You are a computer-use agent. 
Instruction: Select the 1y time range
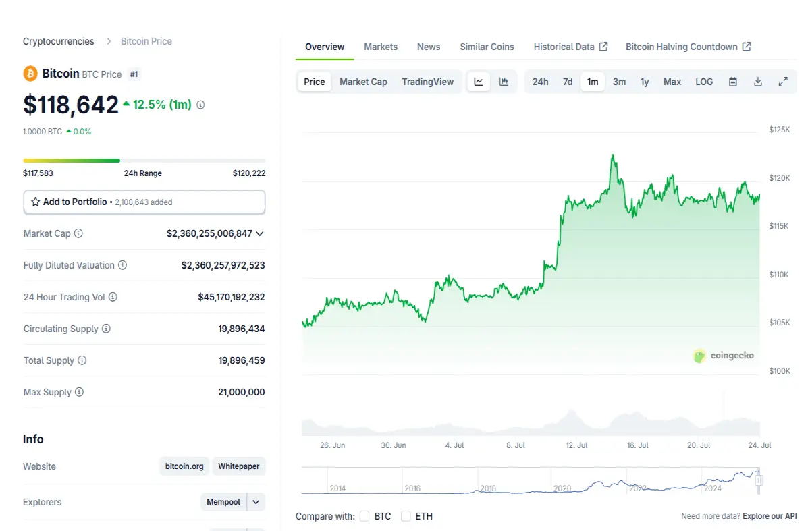pos(645,82)
